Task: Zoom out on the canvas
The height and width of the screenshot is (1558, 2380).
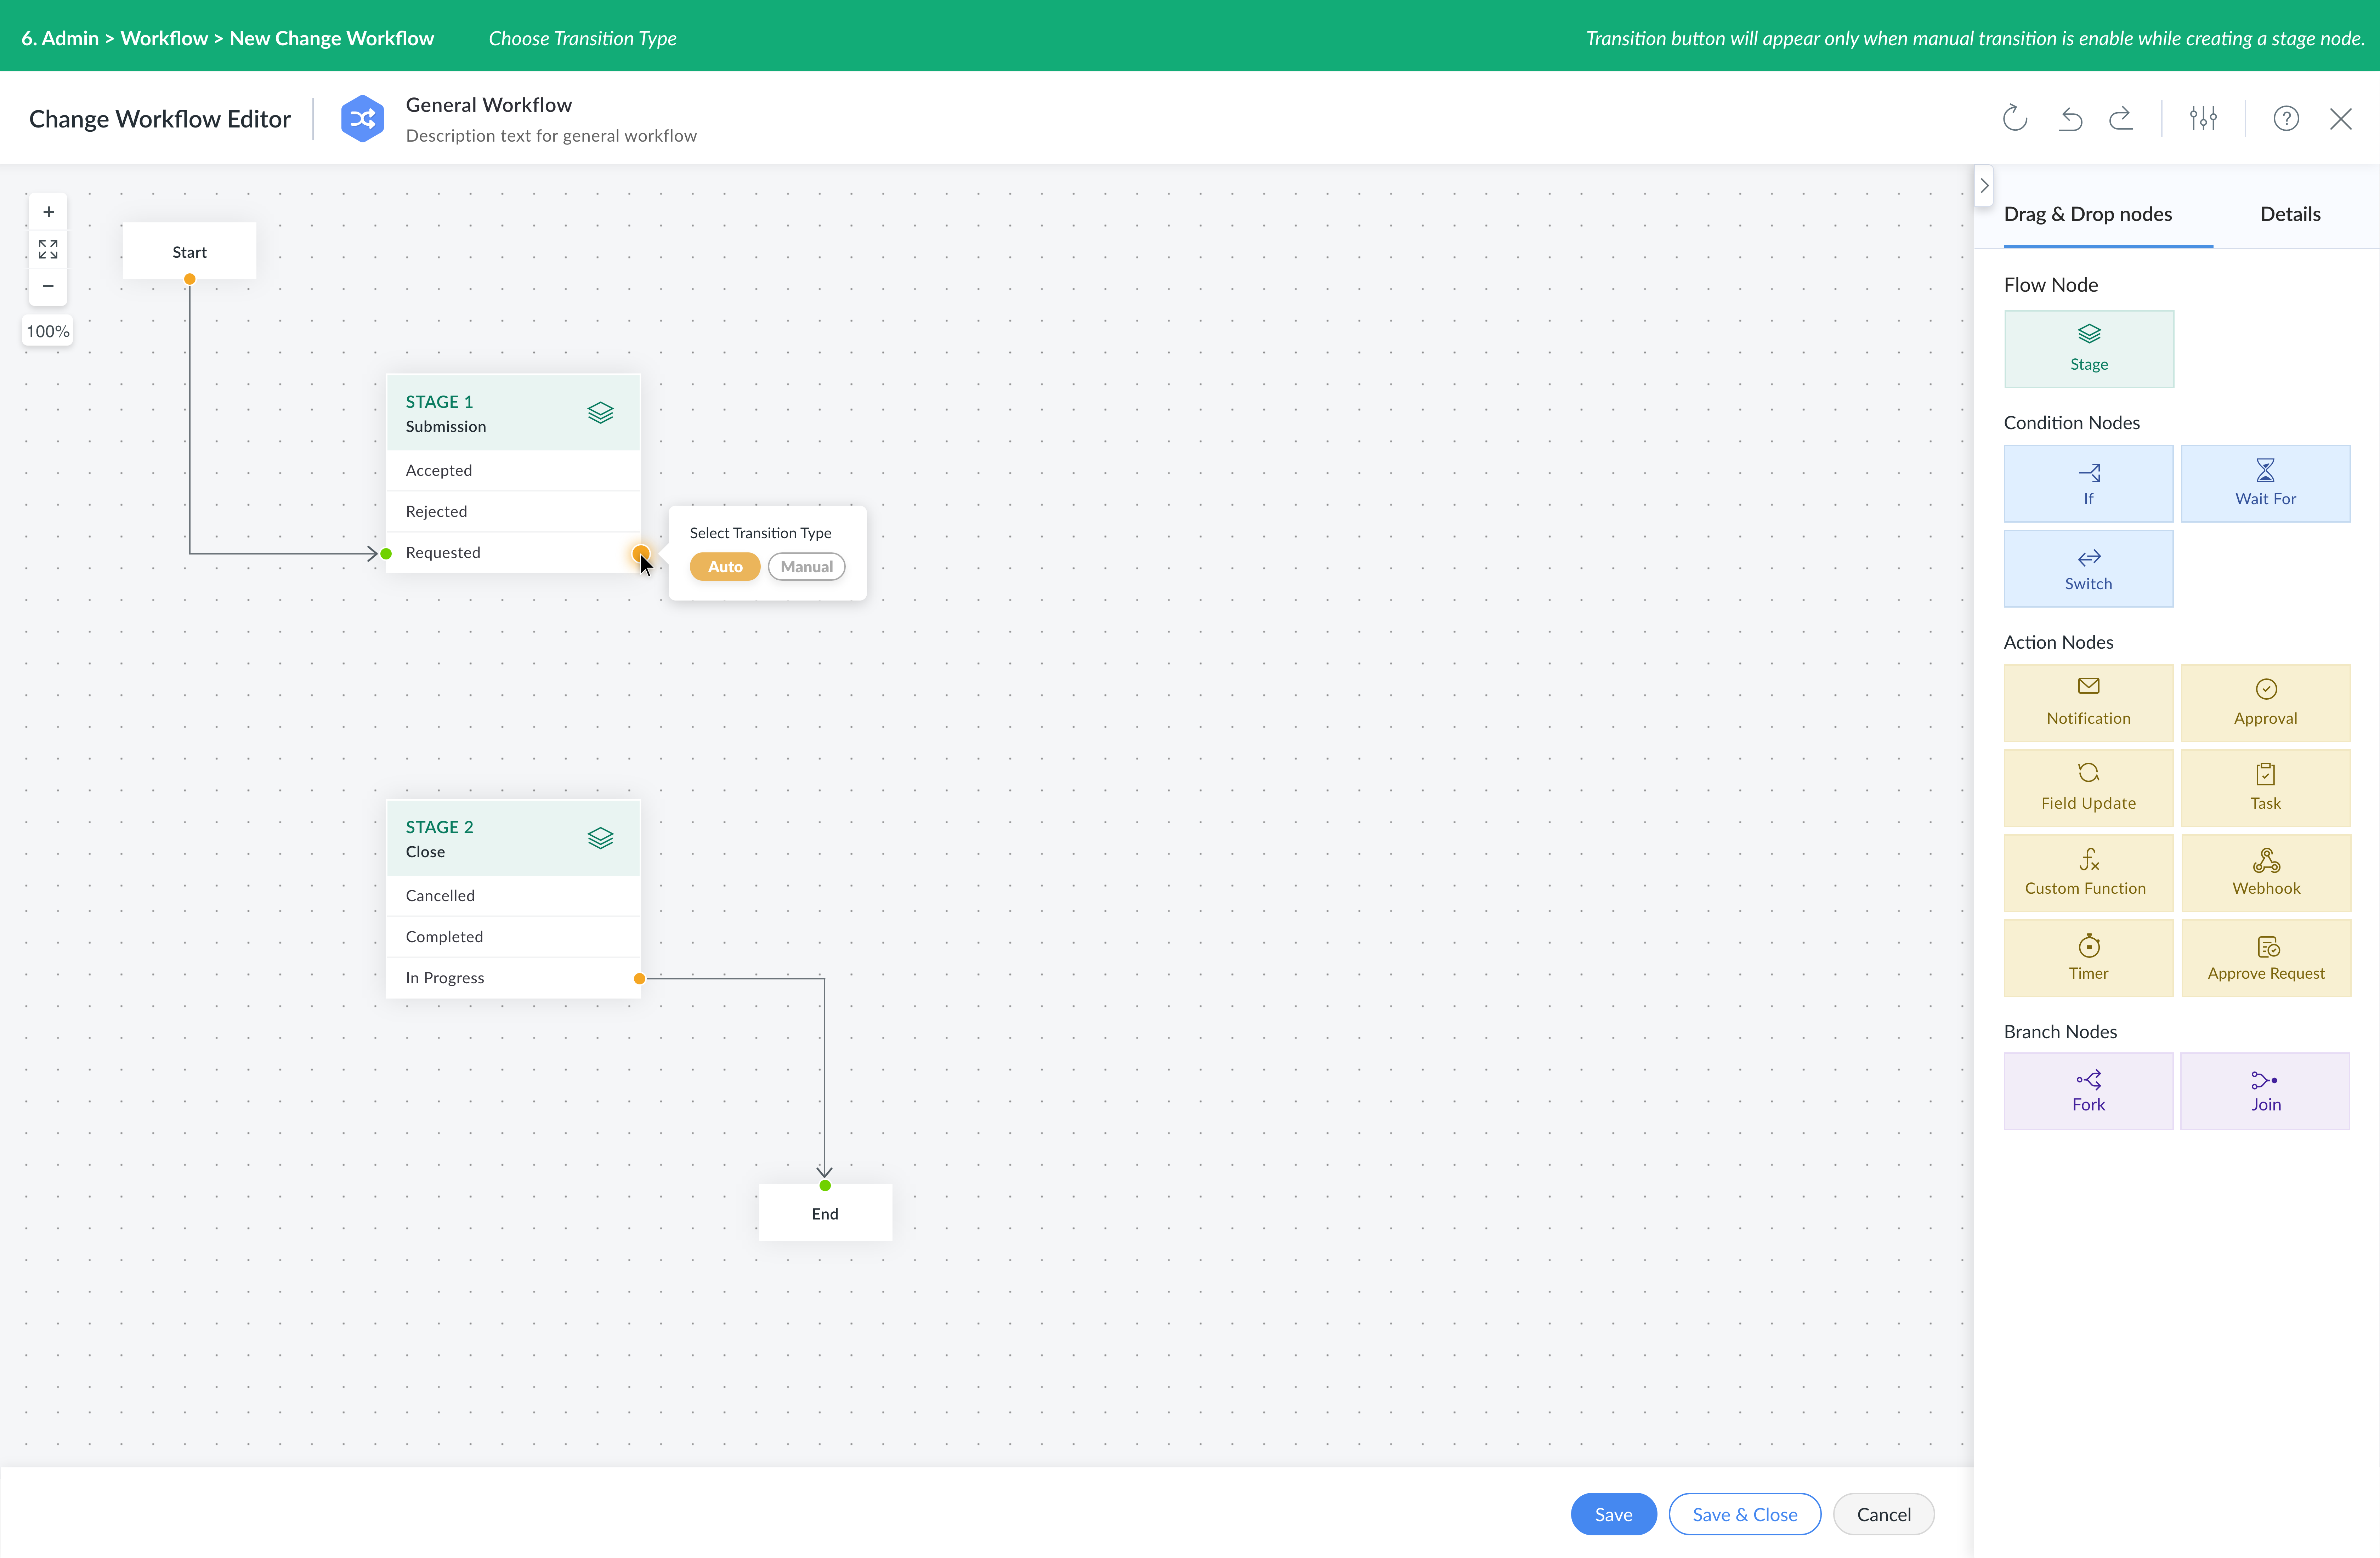Action: 48,286
